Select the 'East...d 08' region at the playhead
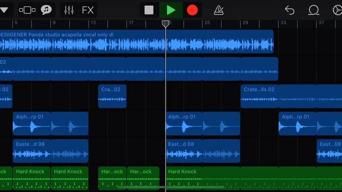The width and height of the screenshot is (342, 192). click(203, 151)
